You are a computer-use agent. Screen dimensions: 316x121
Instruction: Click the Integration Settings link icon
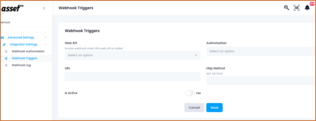click(4, 45)
